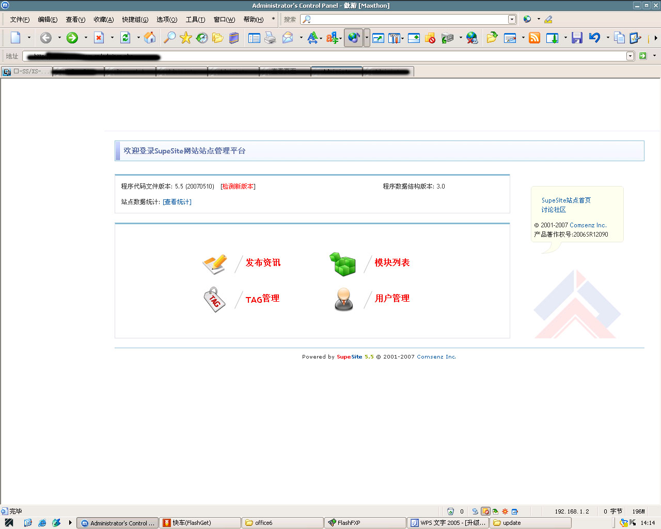Open the 查看(V) menu
Image resolution: width=661 pixels, height=529 pixels.
click(75, 20)
